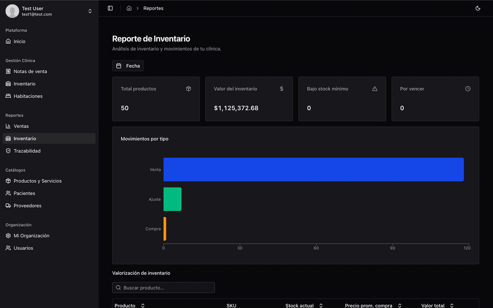
Task: Expand the Test User account switcher
Action: point(90,11)
